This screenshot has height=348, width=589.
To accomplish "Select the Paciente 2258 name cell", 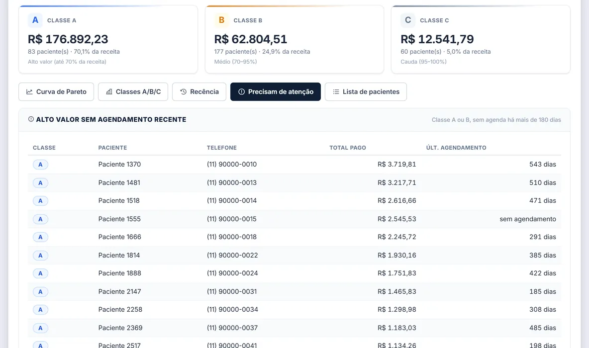I will [120, 310].
